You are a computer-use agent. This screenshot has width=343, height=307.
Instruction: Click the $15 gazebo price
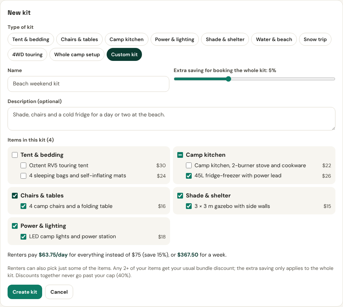point(327,206)
